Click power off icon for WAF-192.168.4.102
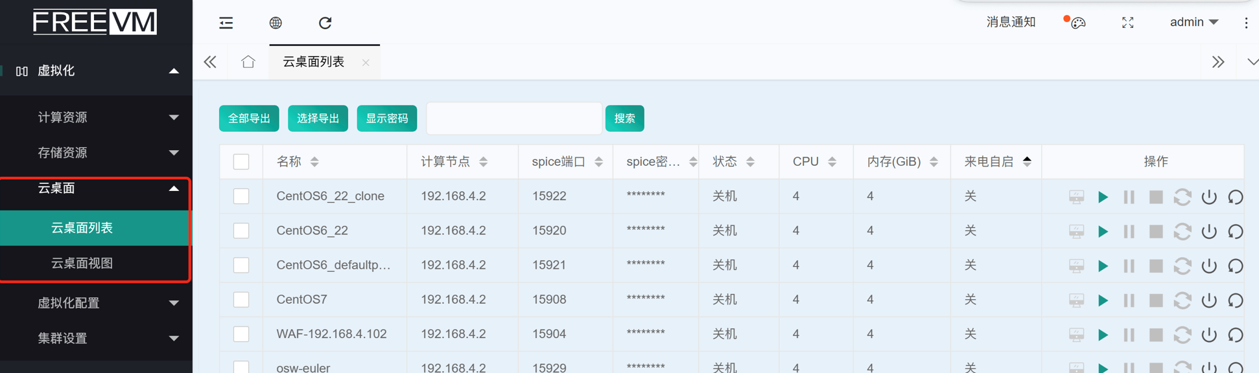This screenshot has height=373, width=1259. click(1208, 334)
